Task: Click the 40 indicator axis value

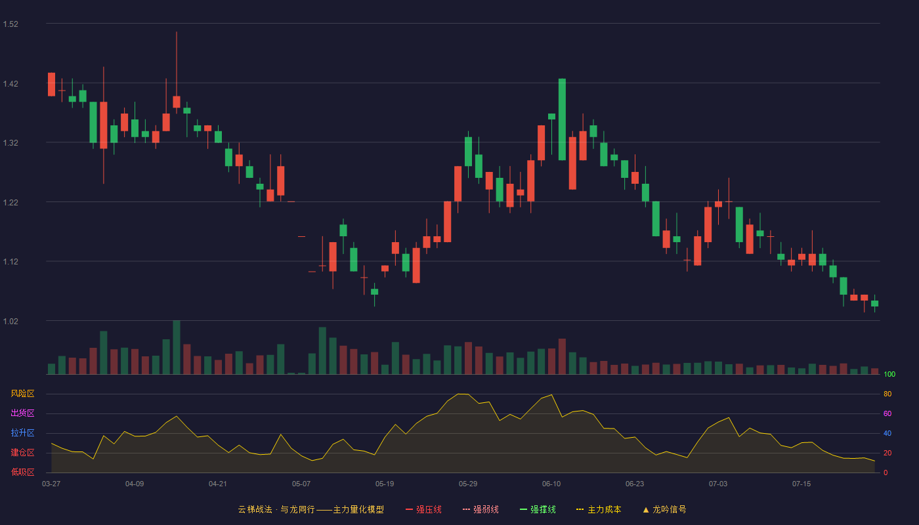Action: (x=887, y=434)
